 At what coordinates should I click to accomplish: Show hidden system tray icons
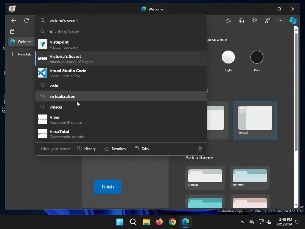(x=242, y=222)
